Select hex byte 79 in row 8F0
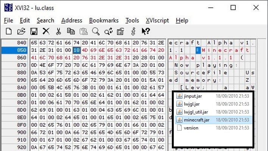Viewport: 268px width, 151px height. 102,125
